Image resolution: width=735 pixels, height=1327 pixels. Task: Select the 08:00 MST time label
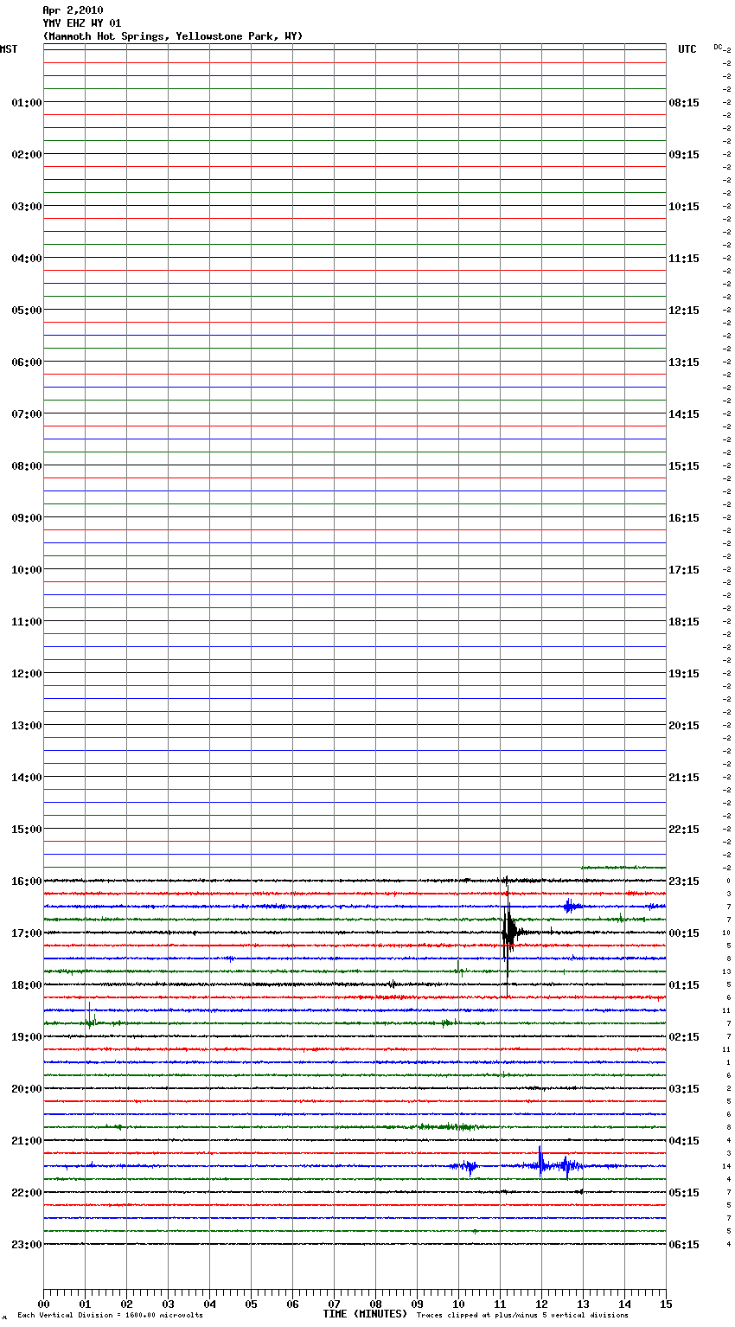pos(27,466)
